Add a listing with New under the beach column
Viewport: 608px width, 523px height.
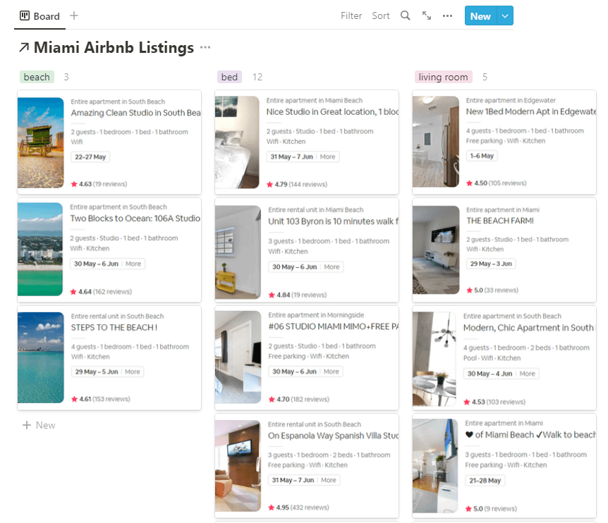39,425
